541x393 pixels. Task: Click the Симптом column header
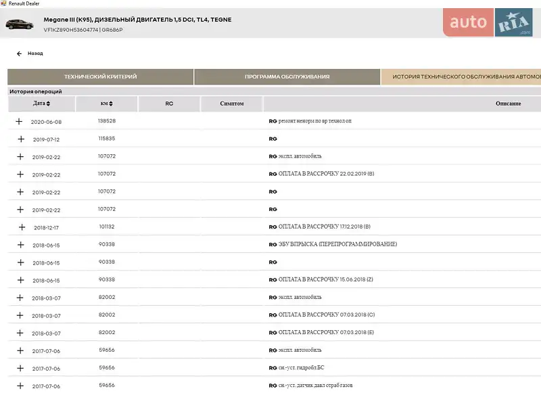click(x=231, y=104)
